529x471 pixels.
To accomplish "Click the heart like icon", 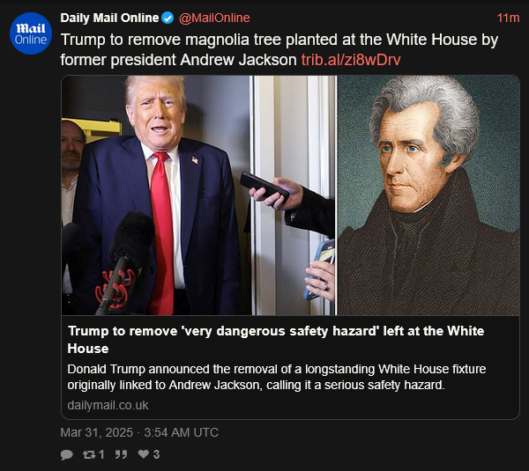I will click(144, 454).
